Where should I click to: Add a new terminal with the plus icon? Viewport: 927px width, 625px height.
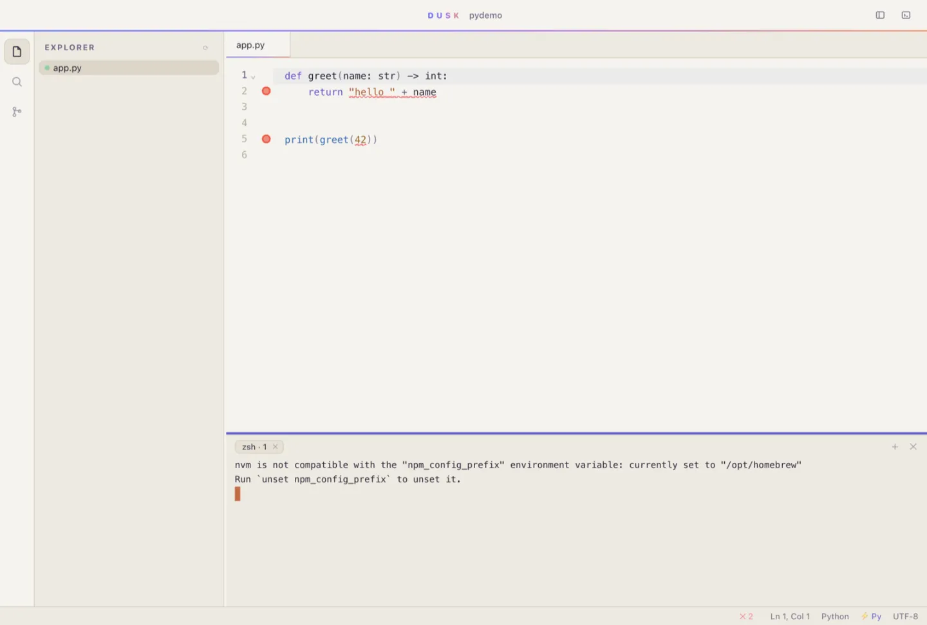tap(895, 447)
